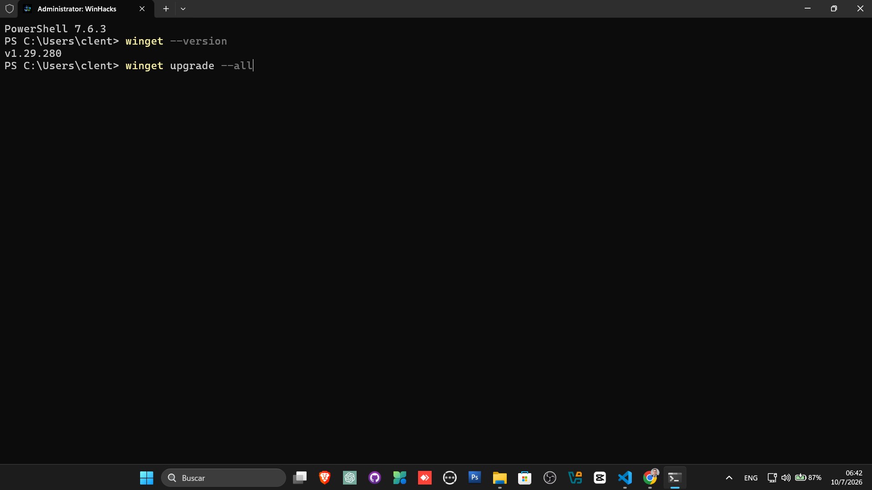Click the ENG language indicator
Image resolution: width=872 pixels, height=490 pixels.
click(x=751, y=478)
